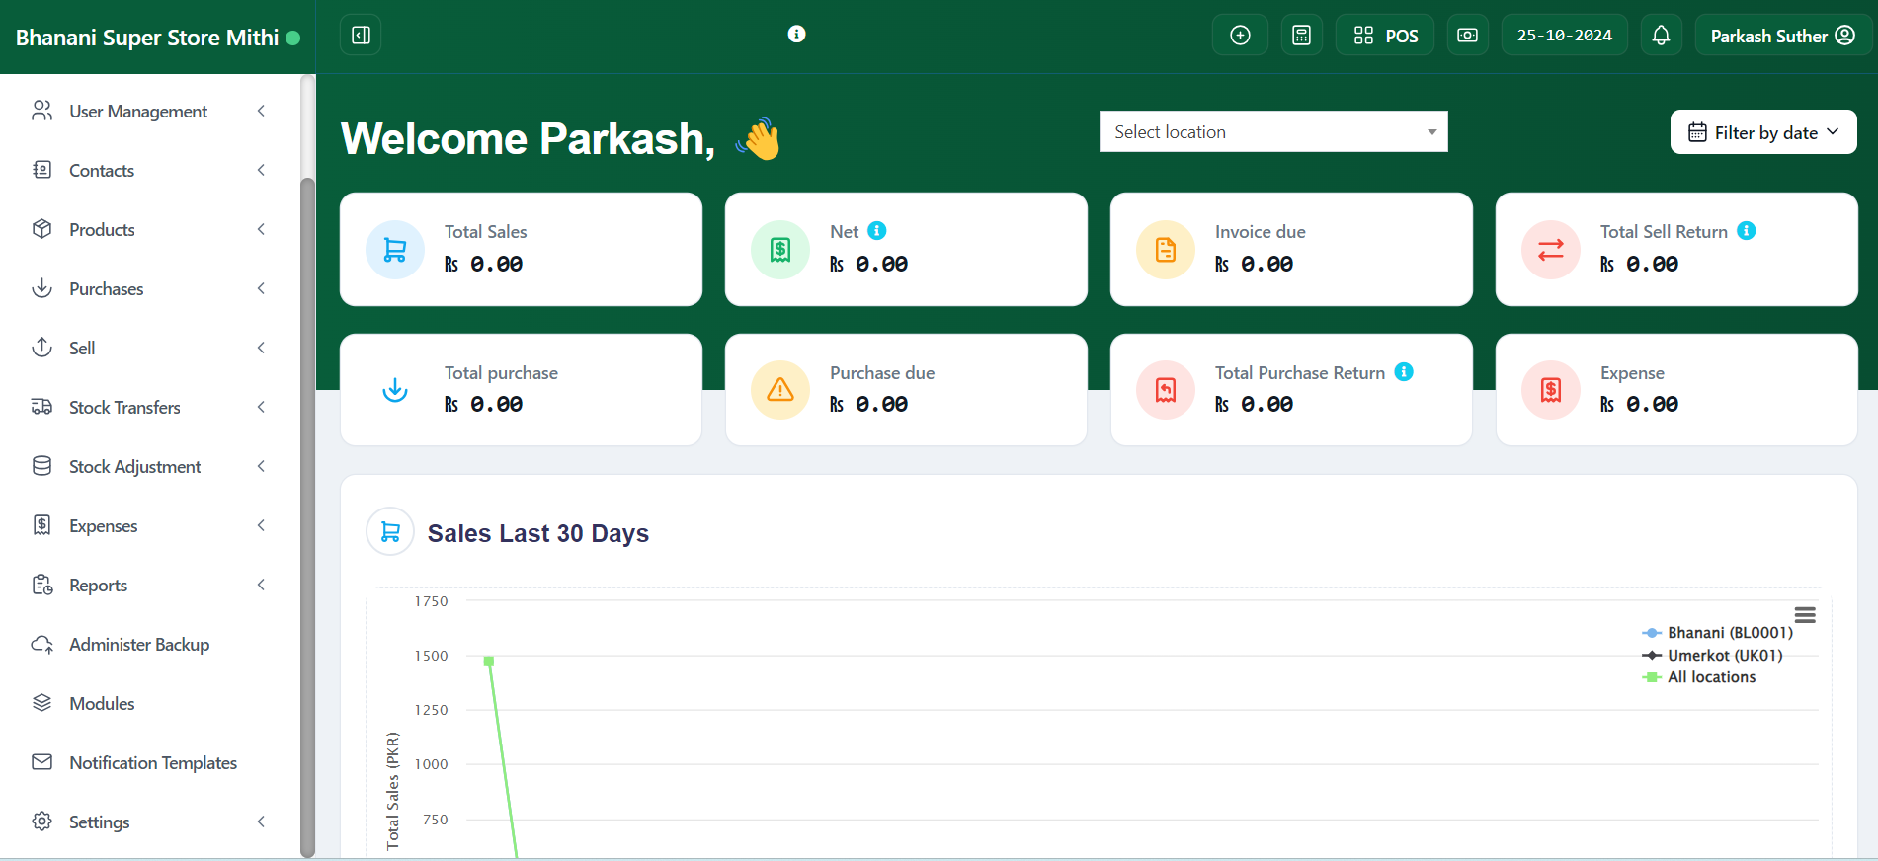This screenshot has width=1878, height=861.
Task: Collapse the sidebar with the panel icon
Action: (x=361, y=36)
